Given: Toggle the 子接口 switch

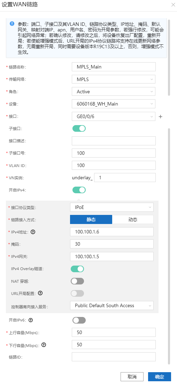Looking at the screenshot, I should pyautogui.click(x=79, y=128).
